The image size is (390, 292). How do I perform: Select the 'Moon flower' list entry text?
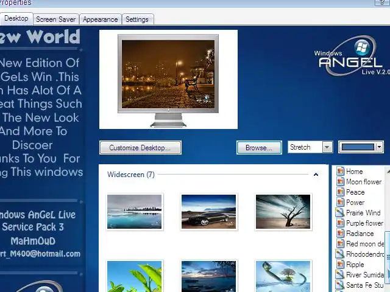tap(364, 182)
